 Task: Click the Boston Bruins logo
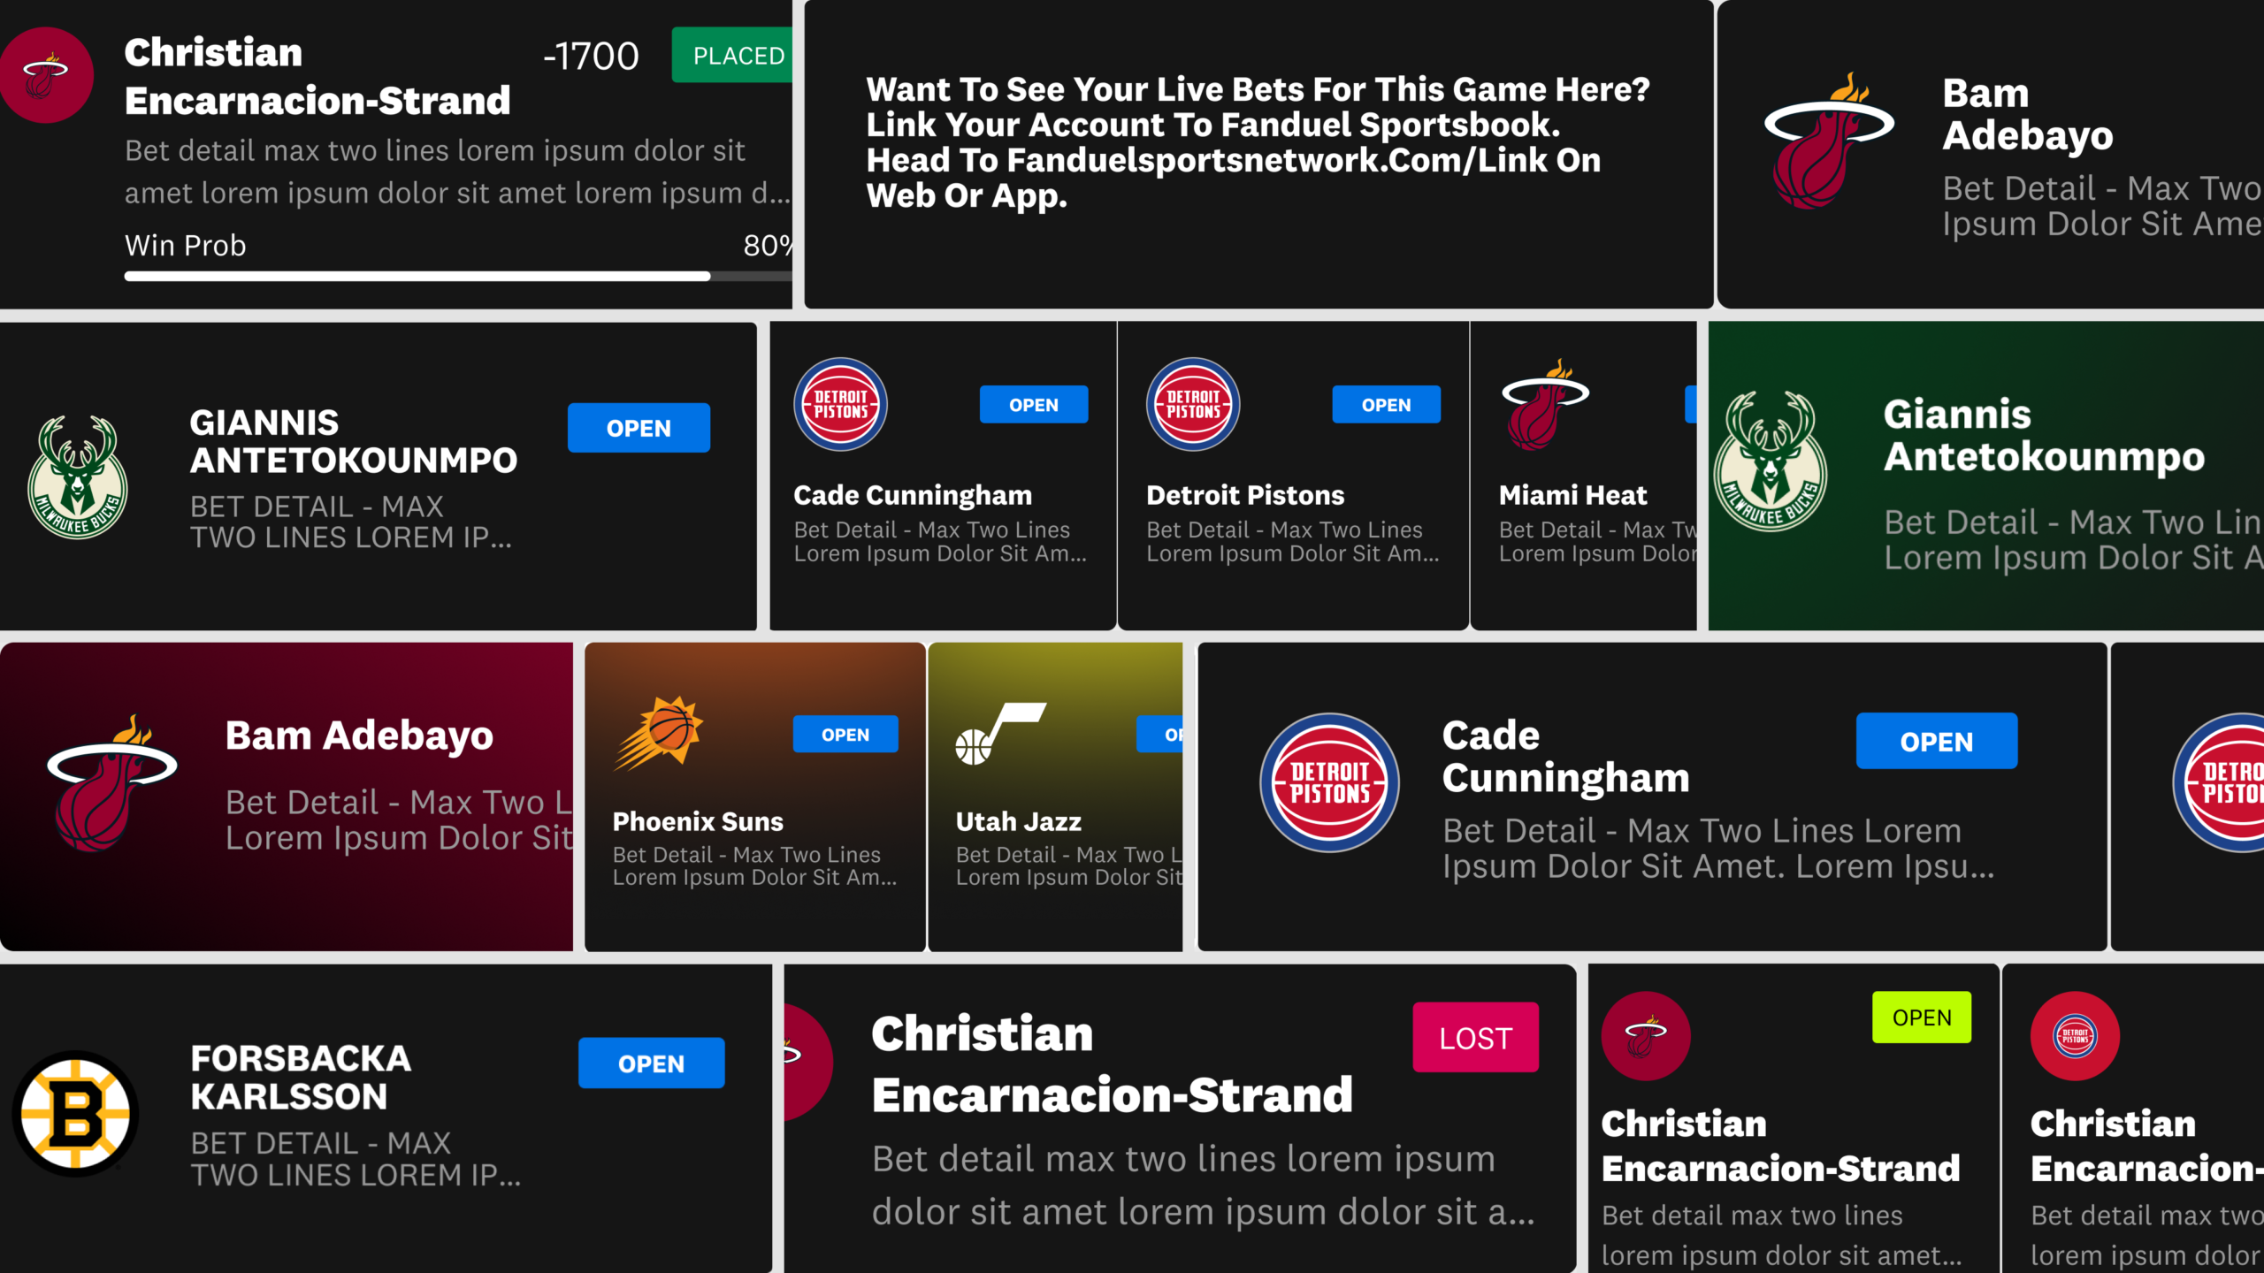76,1114
